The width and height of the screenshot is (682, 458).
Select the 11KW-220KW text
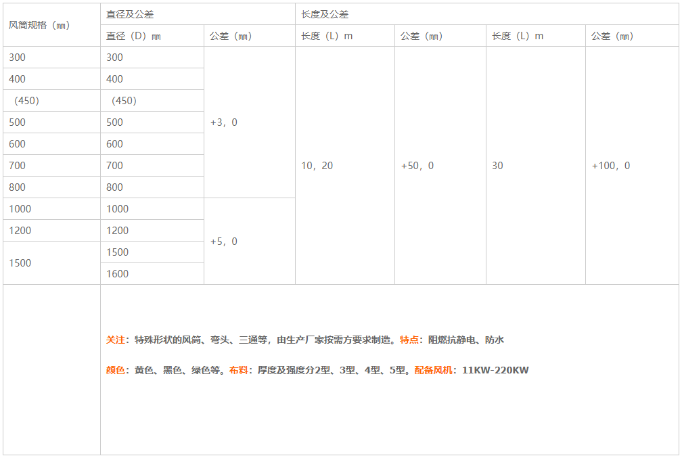coord(495,370)
